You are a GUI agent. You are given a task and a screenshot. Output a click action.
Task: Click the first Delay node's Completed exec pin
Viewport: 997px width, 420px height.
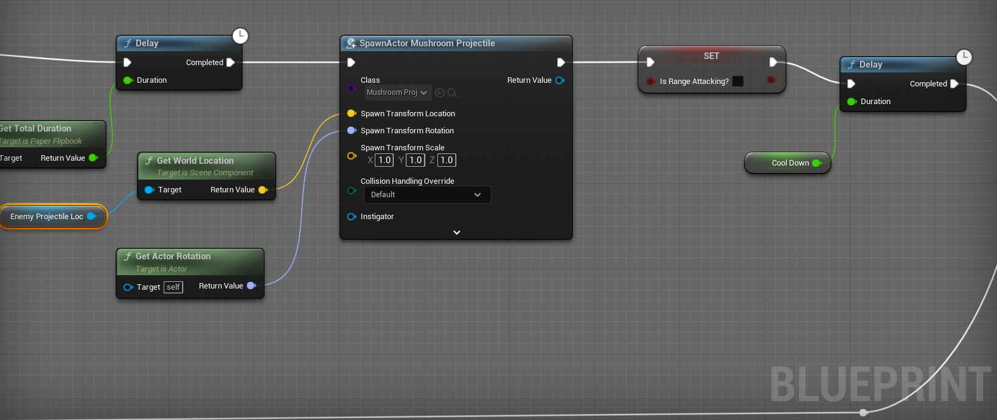[x=231, y=62]
